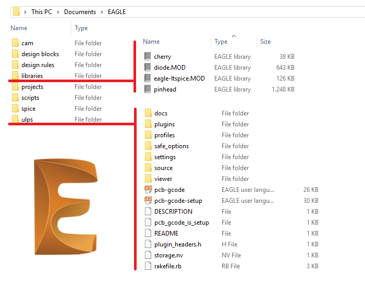This screenshot has width=365, height=286.
Task: Go to Documents in breadcrumb
Action: [80, 12]
